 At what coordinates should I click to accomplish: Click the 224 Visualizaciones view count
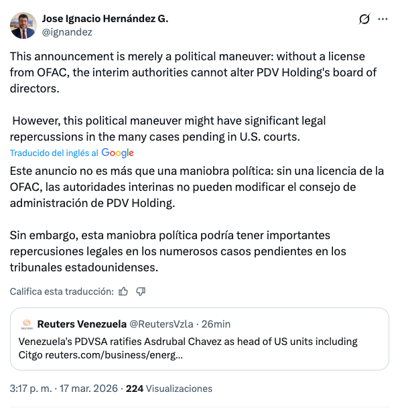169,389
